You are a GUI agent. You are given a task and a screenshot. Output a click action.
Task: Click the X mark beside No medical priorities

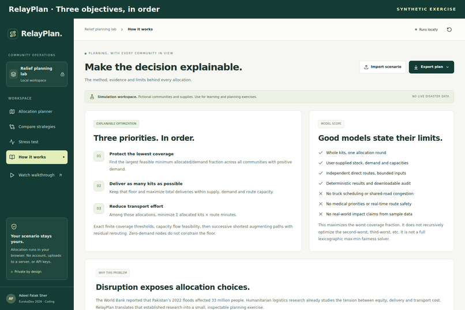321,204
